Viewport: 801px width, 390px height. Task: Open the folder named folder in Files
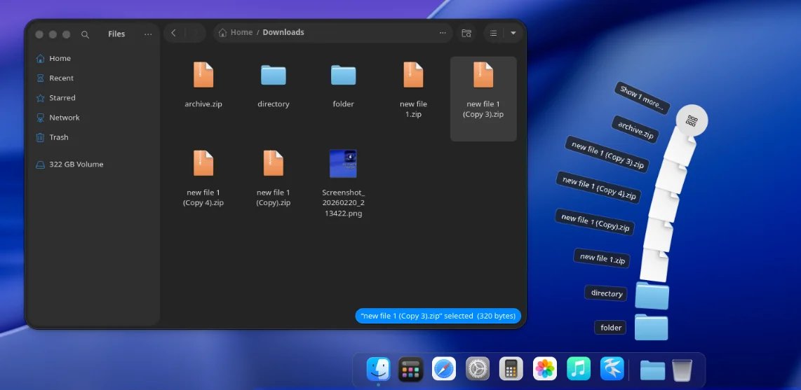coord(343,75)
